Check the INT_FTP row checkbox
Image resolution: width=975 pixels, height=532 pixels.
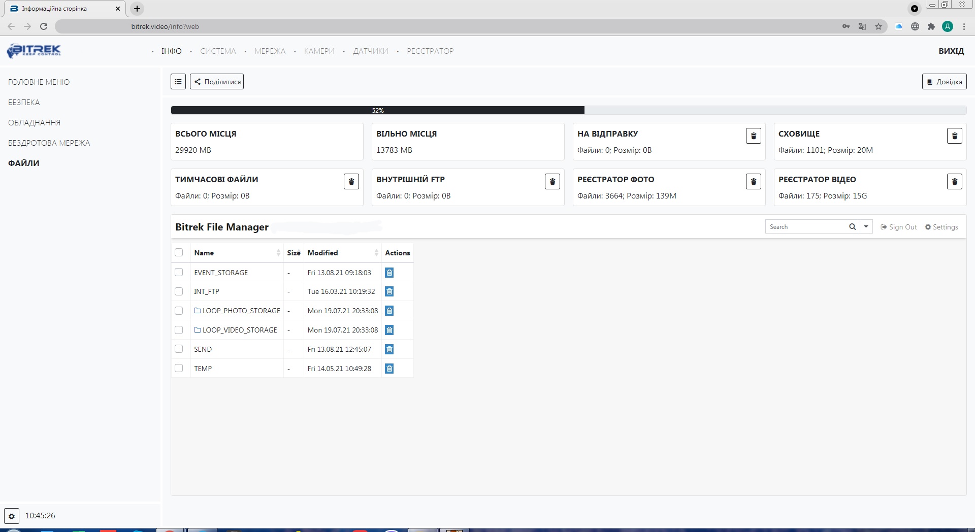[x=179, y=291]
